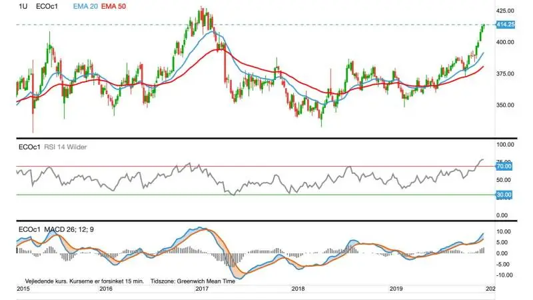Click the 350.00 price axis label

[x=505, y=105]
